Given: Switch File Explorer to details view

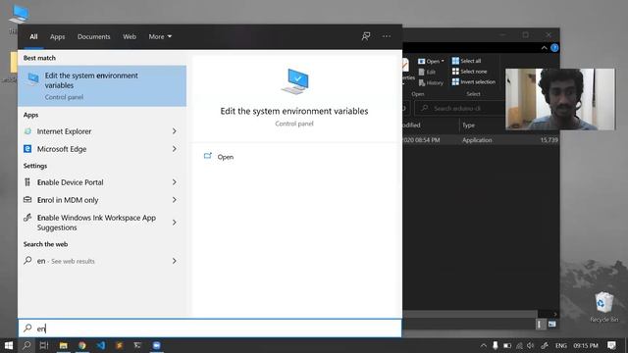Looking at the screenshot, I should point(540,325).
